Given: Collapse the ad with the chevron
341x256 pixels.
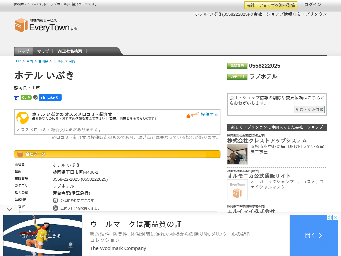Looking at the screenshot, I should point(9,209).
